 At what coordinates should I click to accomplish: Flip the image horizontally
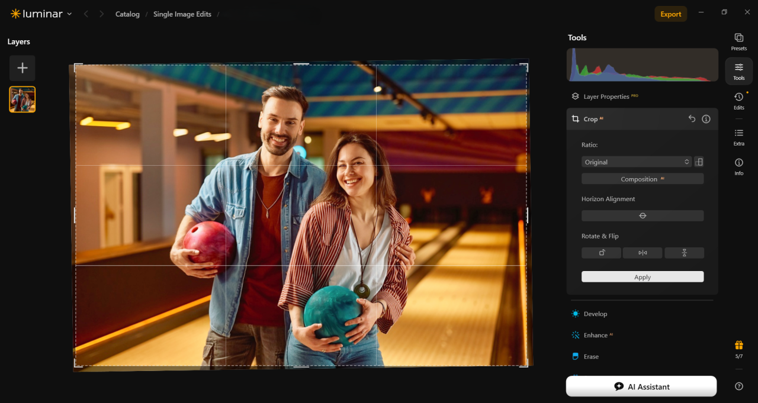coord(643,253)
